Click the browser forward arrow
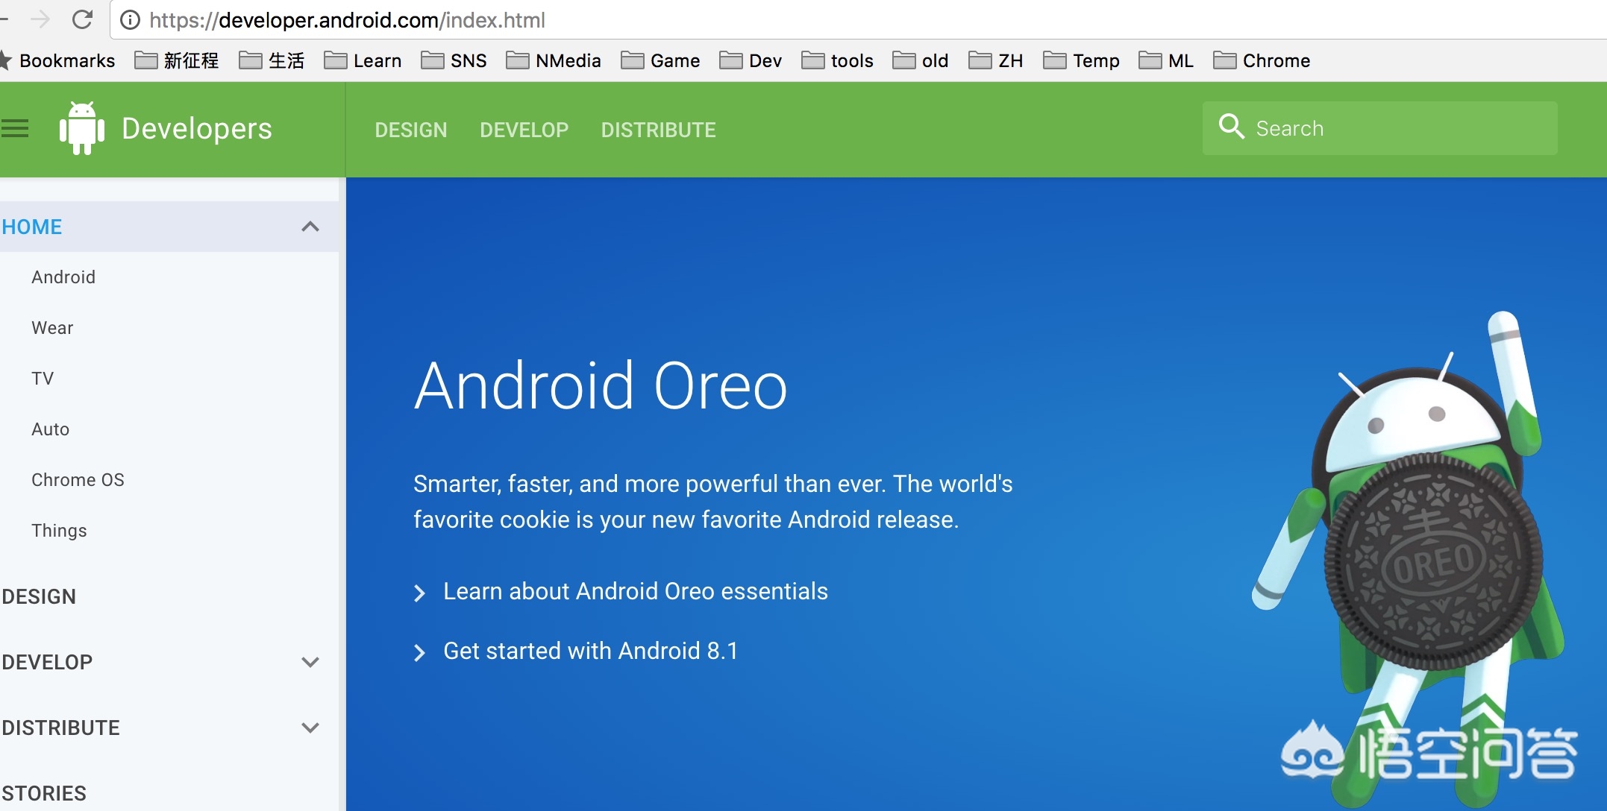 [x=40, y=19]
